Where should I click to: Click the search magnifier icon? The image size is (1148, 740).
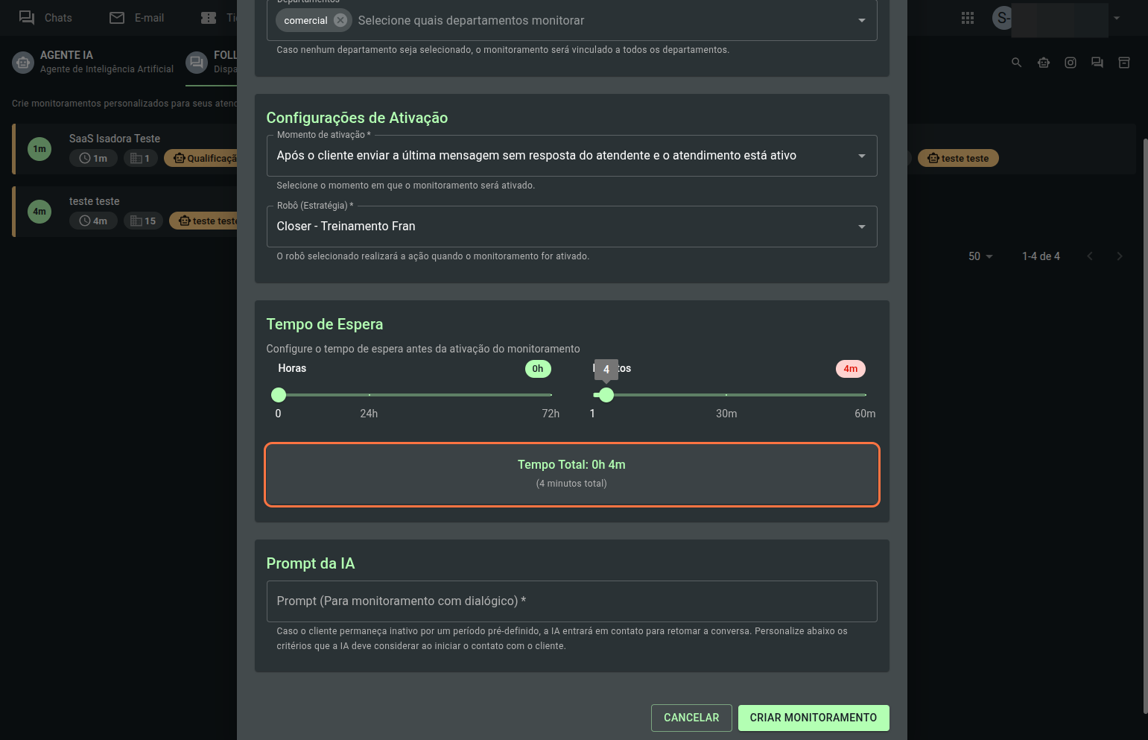pos(1016,63)
